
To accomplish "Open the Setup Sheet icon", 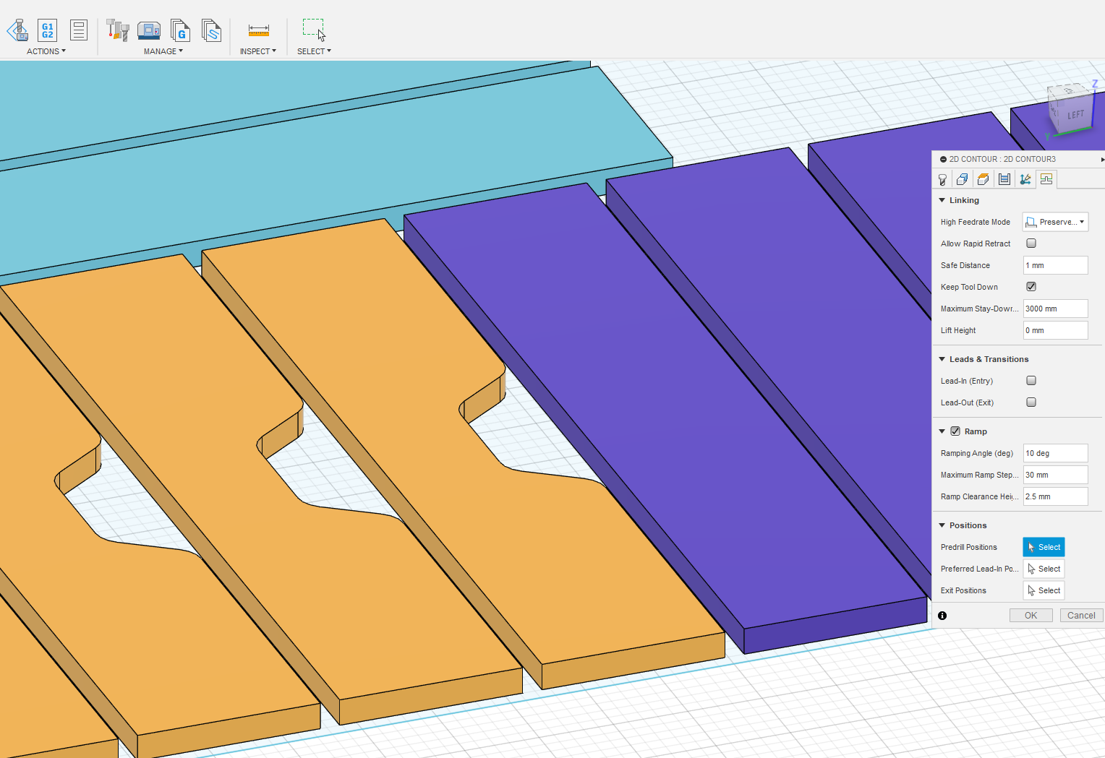I will pos(79,30).
